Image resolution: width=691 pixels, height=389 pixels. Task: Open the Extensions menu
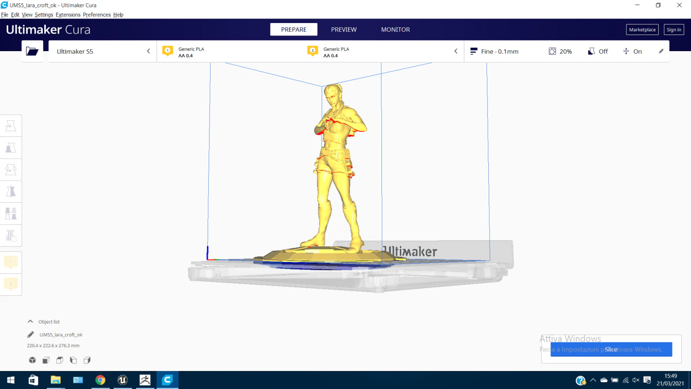pos(68,15)
